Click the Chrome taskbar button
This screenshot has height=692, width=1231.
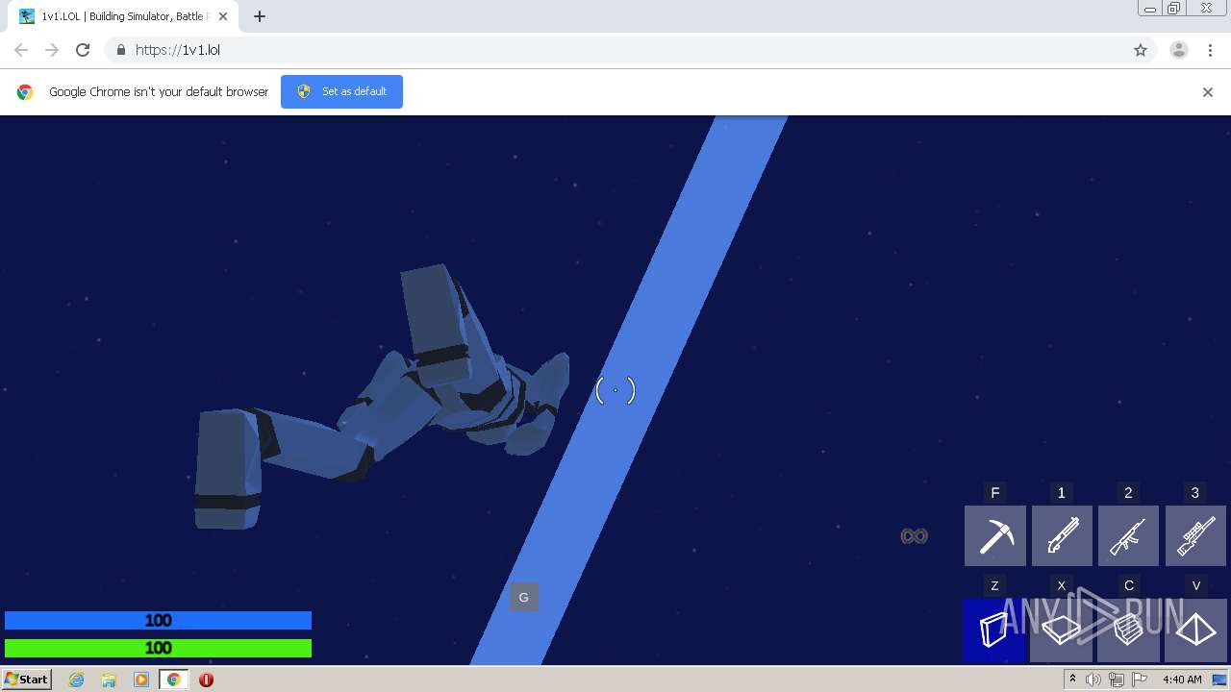pyautogui.click(x=173, y=680)
